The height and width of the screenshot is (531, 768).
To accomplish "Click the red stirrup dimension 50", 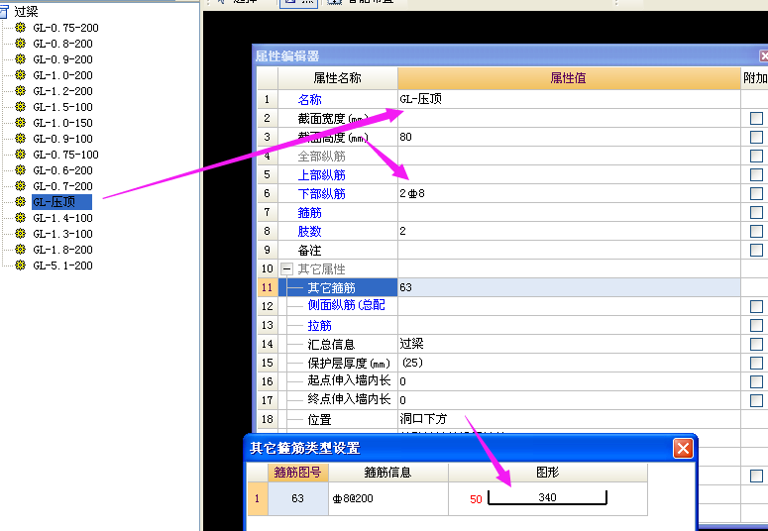I will 476,499.
